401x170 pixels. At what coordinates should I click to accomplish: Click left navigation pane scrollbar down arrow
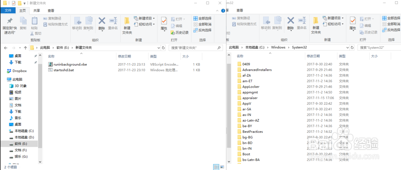[40, 162]
